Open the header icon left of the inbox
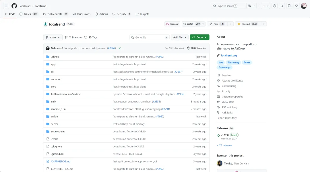 pos(289,6)
